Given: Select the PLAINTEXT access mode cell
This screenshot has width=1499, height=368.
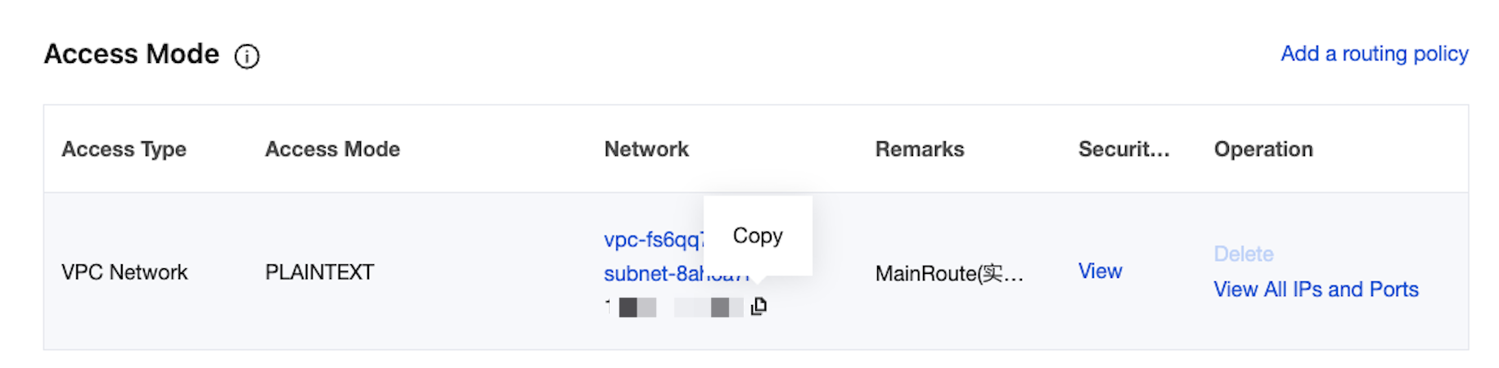Looking at the screenshot, I should (319, 272).
